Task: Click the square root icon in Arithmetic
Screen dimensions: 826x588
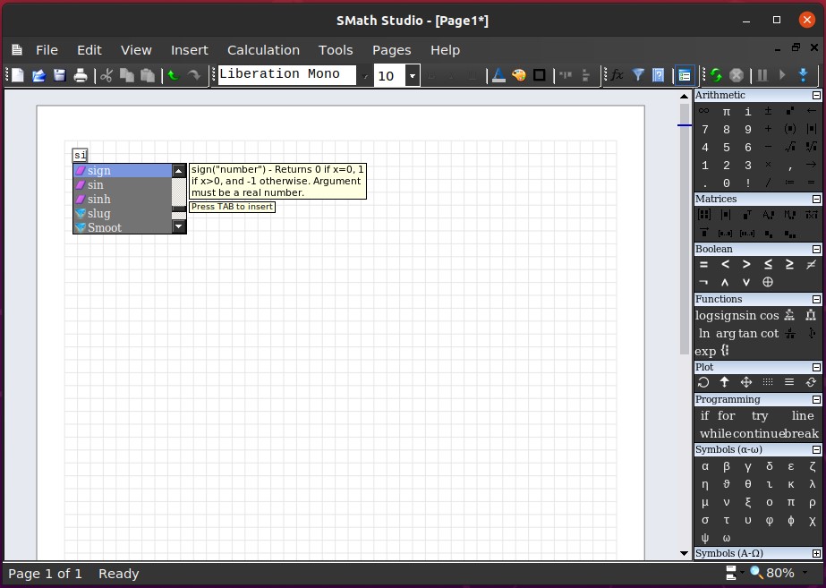Action: pyautogui.click(x=790, y=147)
